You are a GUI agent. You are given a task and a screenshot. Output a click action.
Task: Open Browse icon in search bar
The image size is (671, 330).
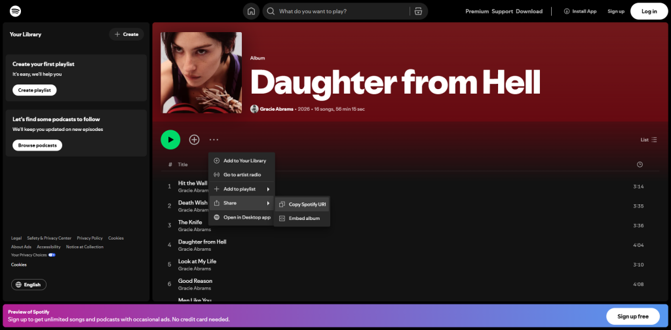click(x=418, y=11)
